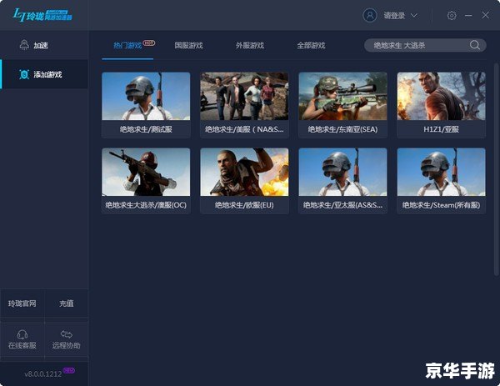Click the user avatar icon
500x386 pixels.
(x=370, y=15)
